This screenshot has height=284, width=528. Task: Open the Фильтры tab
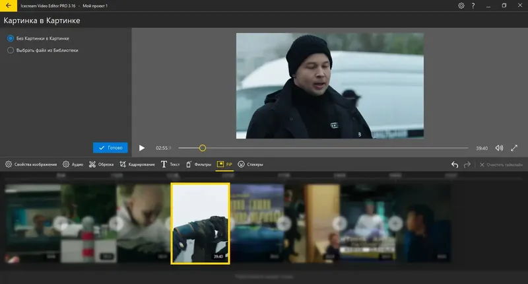coord(199,164)
